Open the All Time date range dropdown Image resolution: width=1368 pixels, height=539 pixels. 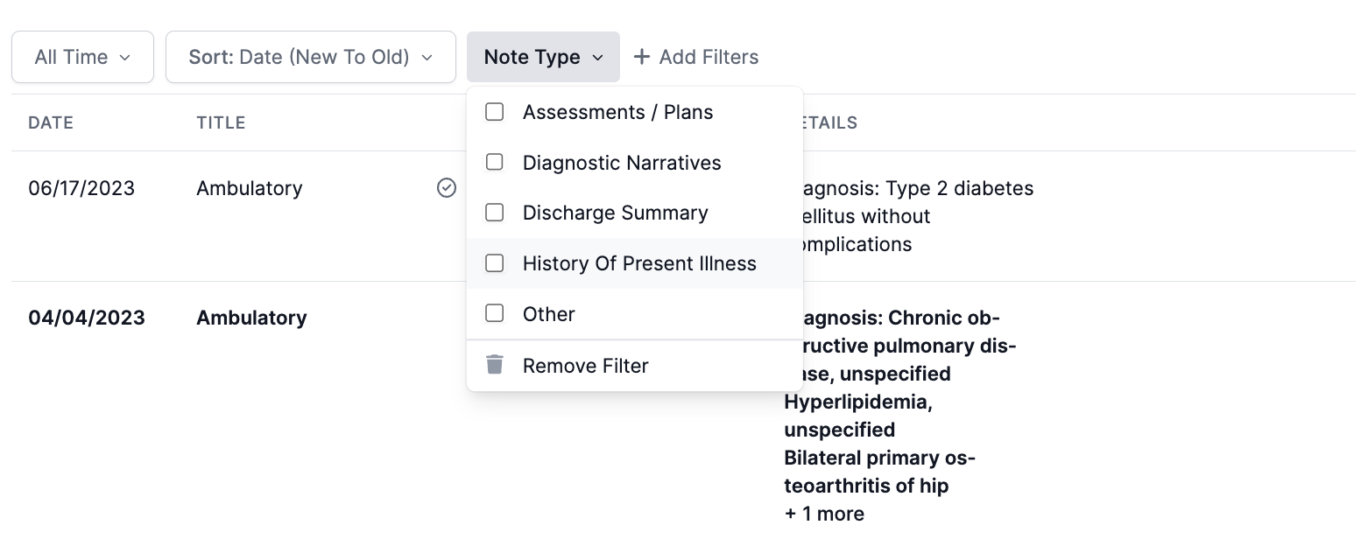(x=82, y=57)
